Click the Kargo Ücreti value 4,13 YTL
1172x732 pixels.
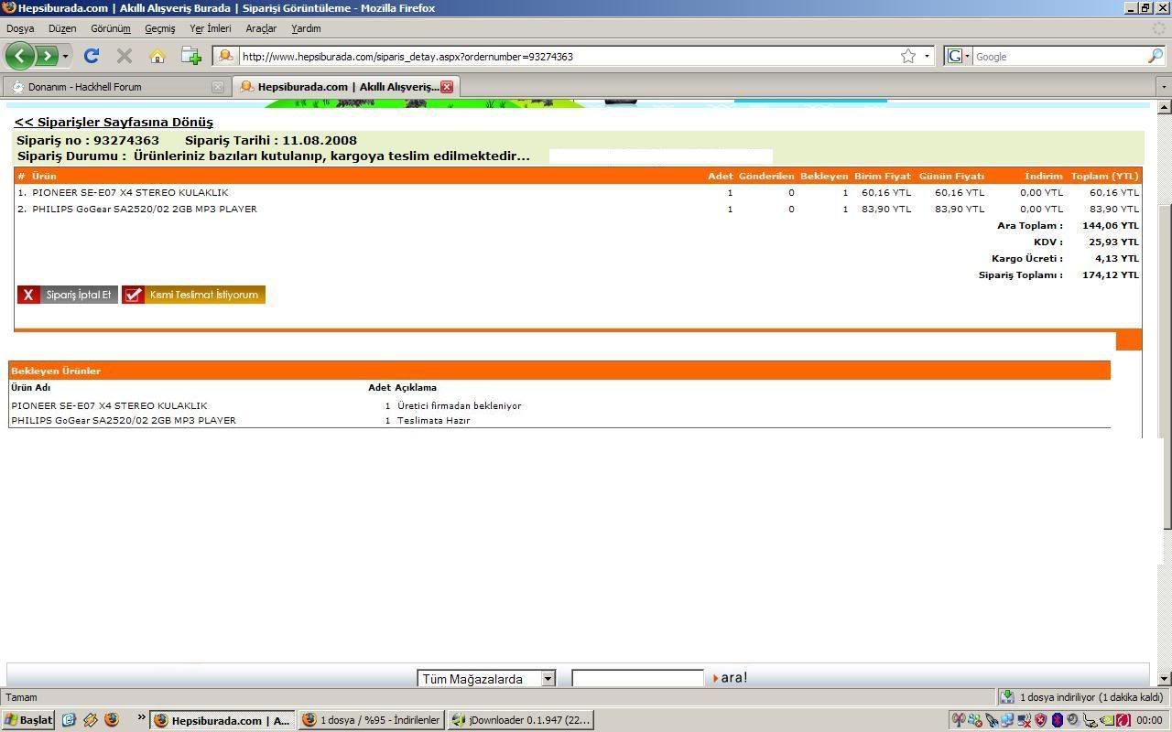click(x=1117, y=259)
